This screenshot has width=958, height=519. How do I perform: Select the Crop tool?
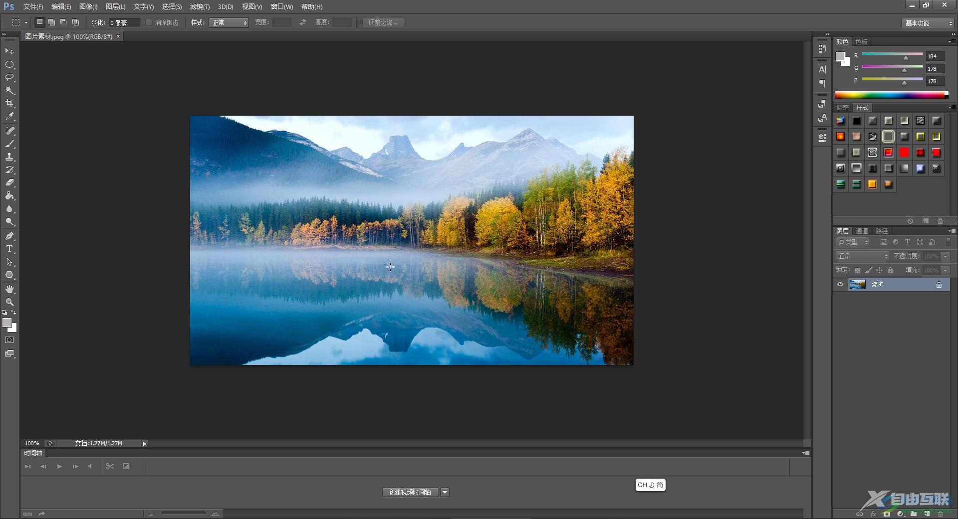[9, 103]
